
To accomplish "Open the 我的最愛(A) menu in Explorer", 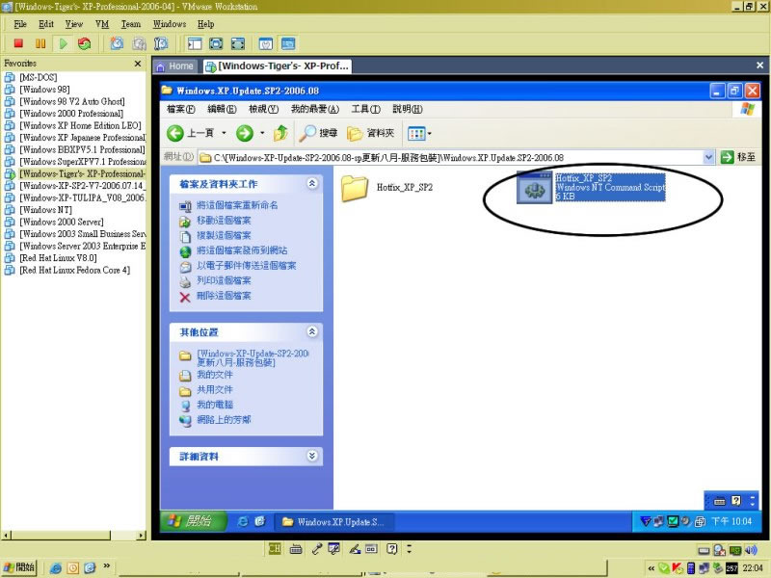I will [x=315, y=109].
